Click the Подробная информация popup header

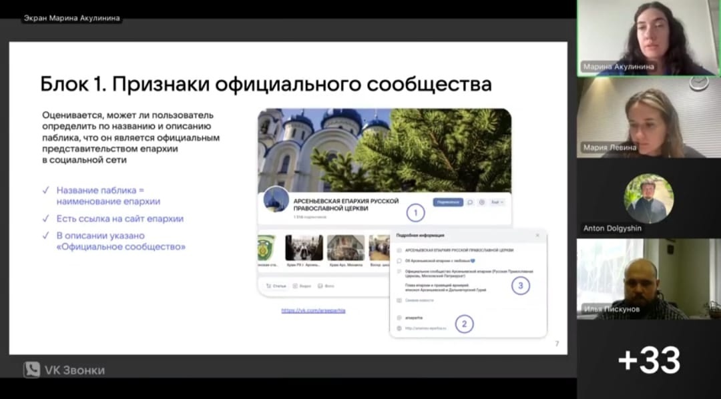(x=421, y=236)
